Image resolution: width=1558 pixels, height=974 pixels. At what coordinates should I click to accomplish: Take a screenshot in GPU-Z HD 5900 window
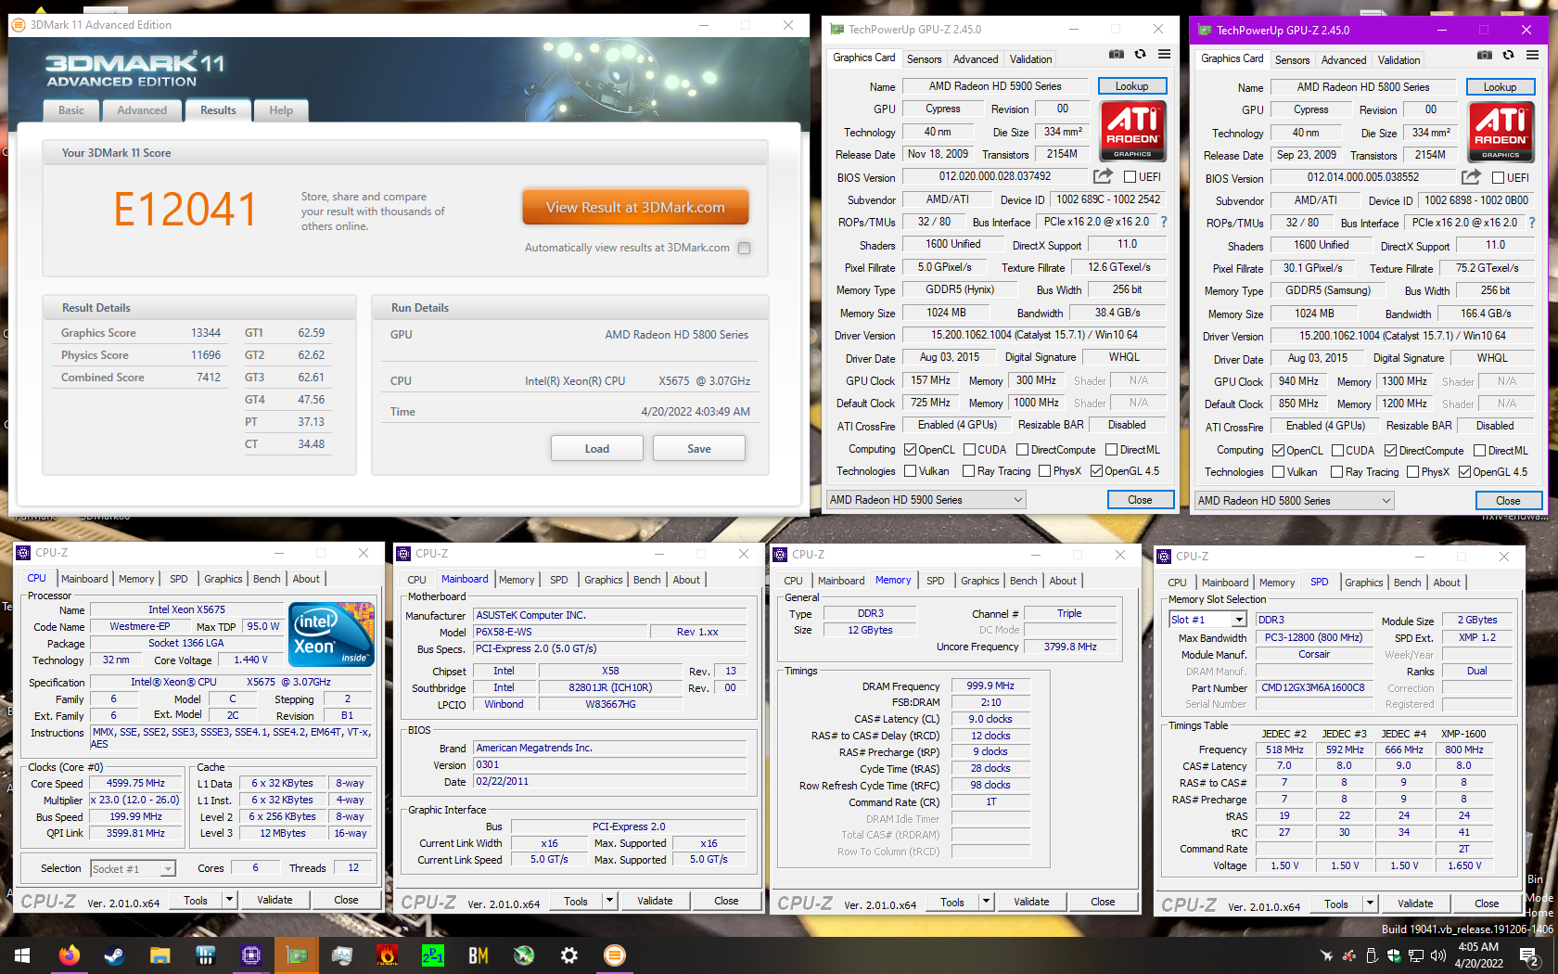pos(1116,55)
